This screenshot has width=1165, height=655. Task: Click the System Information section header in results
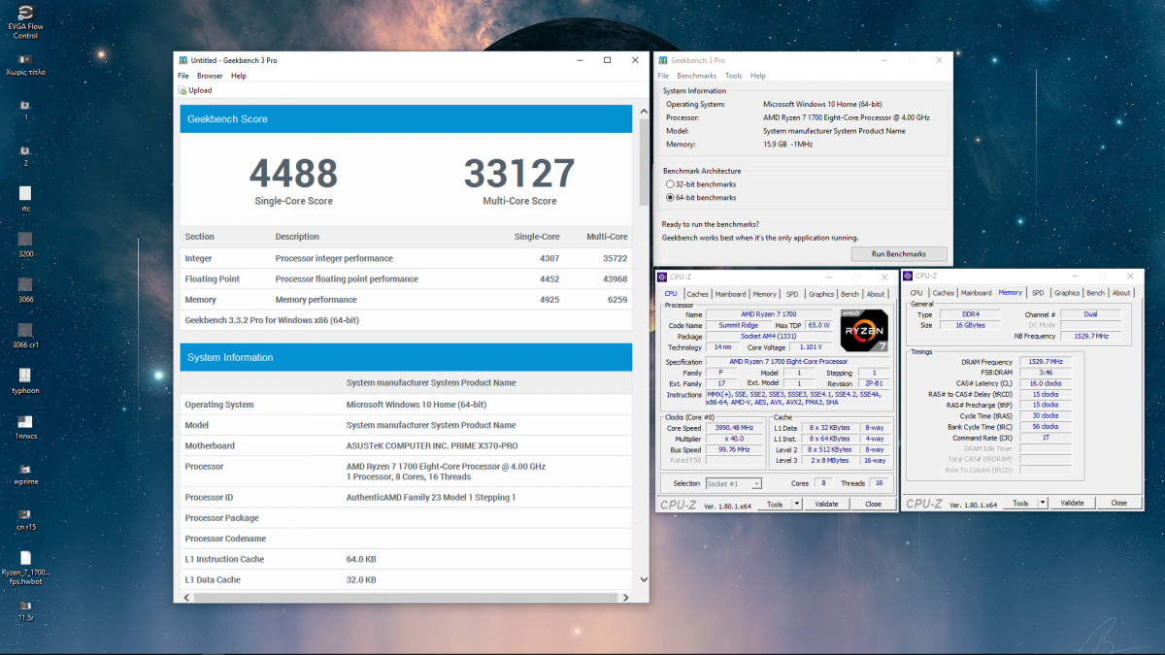pos(406,357)
